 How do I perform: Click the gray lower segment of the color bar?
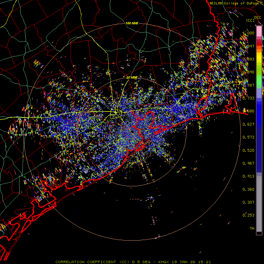pyautogui.click(x=259, y=204)
